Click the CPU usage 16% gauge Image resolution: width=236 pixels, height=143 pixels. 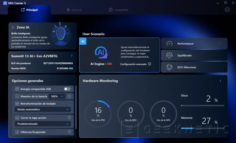[98, 114]
